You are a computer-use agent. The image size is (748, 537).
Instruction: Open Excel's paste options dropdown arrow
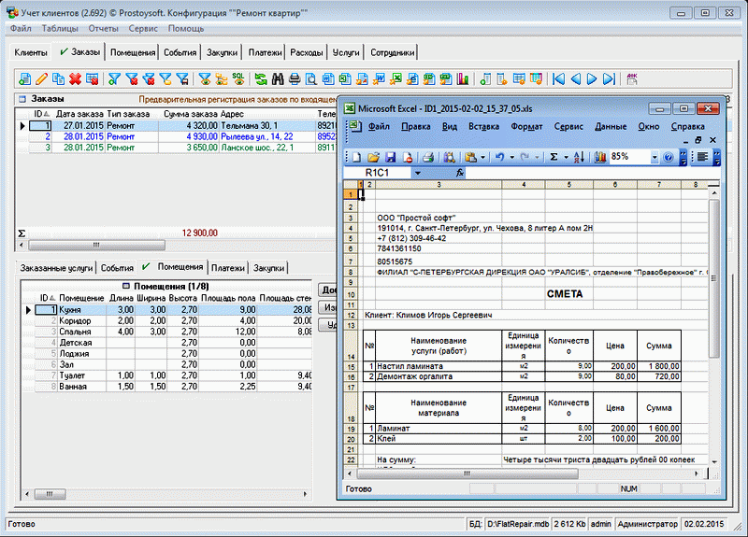482,157
